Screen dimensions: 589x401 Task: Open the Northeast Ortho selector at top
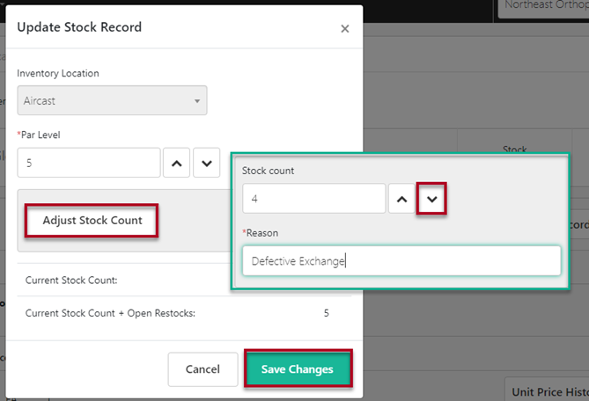click(543, 7)
